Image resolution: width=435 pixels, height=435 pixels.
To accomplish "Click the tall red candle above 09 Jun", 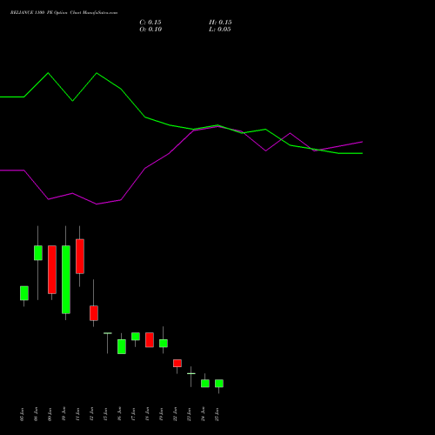I will click(x=52, y=270).
